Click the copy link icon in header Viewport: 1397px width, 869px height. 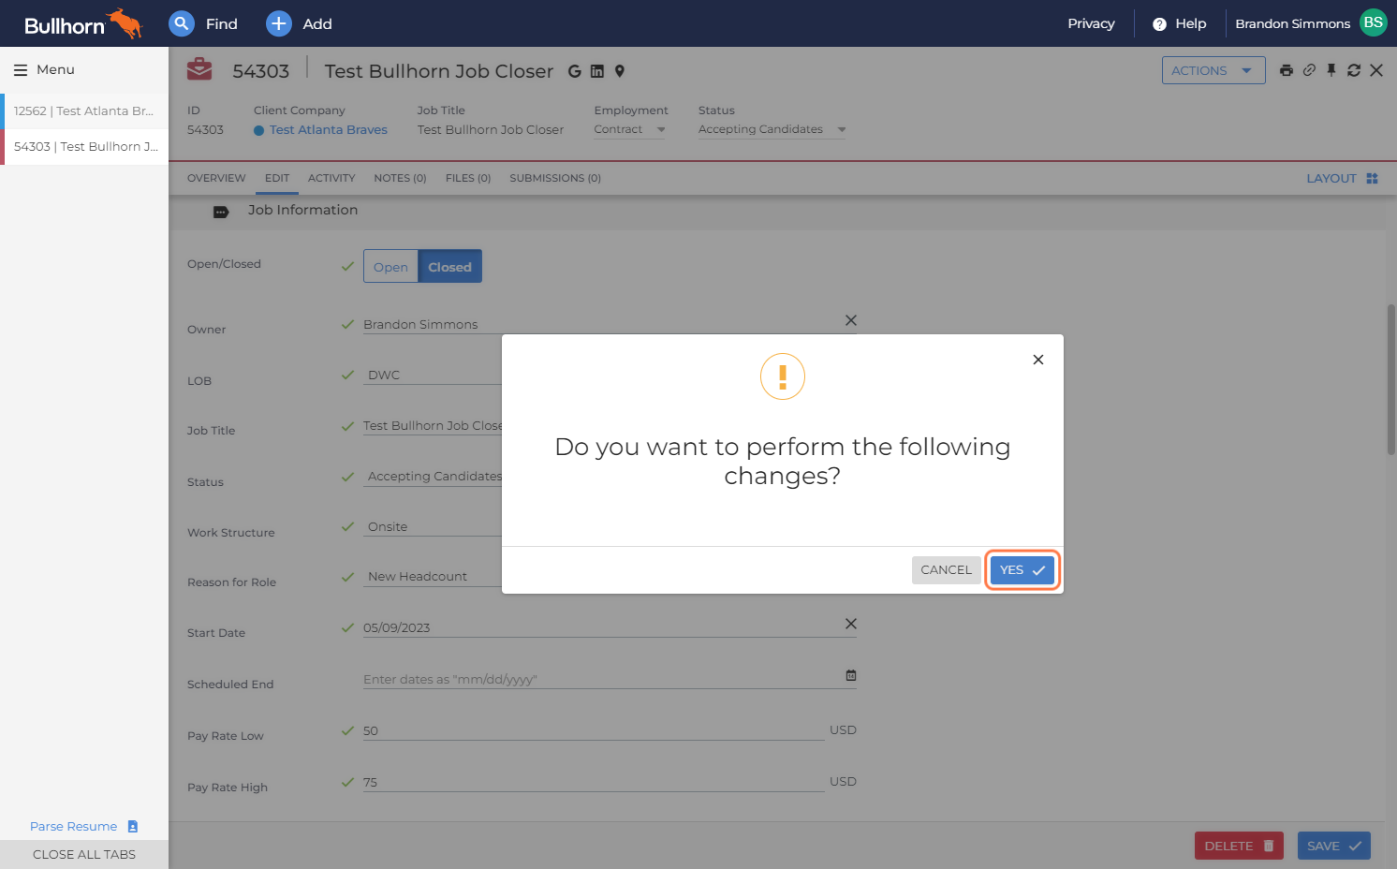point(1309,70)
